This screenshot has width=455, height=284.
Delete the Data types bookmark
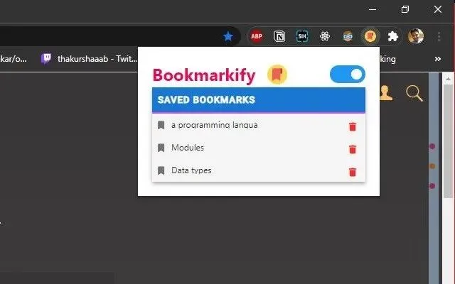[353, 172]
